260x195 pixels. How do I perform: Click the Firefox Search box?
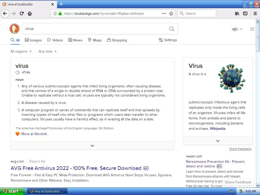point(197,13)
